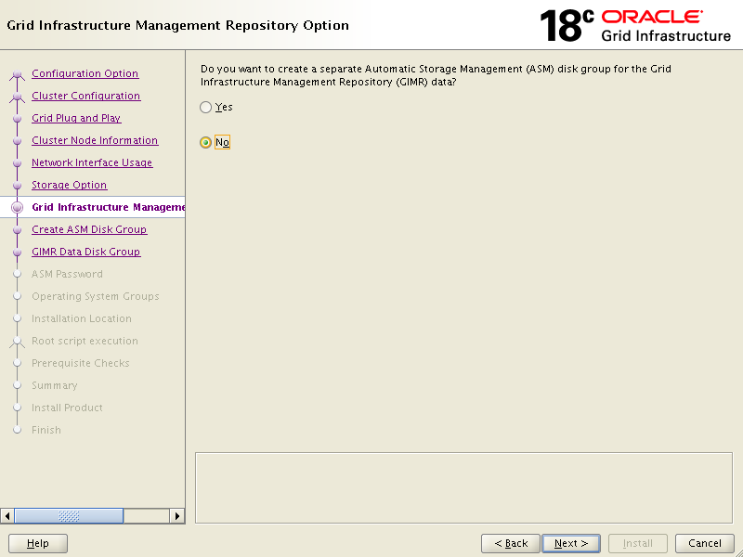Image resolution: width=743 pixels, height=557 pixels.
Task: Click the Oracle 18c Grid Infrastructure logo
Action: [635, 26]
